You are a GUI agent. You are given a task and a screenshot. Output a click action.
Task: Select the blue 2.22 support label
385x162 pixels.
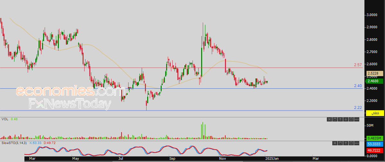(x=358, y=108)
